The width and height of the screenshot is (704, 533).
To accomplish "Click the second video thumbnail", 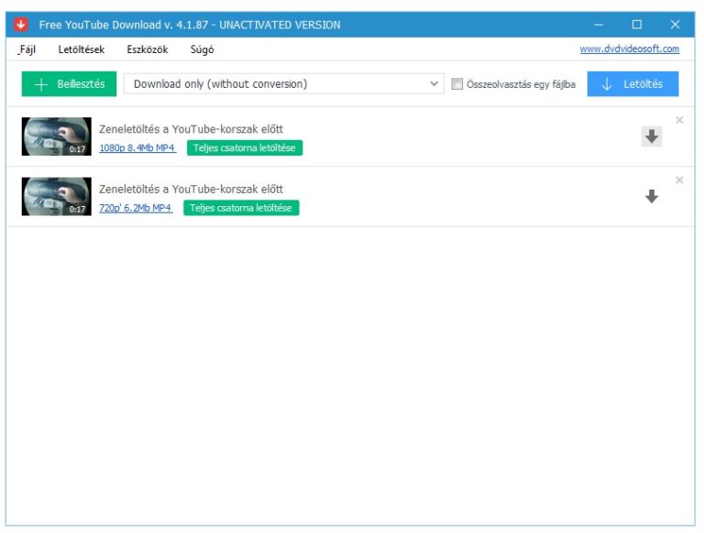I will [x=56, y=196].
